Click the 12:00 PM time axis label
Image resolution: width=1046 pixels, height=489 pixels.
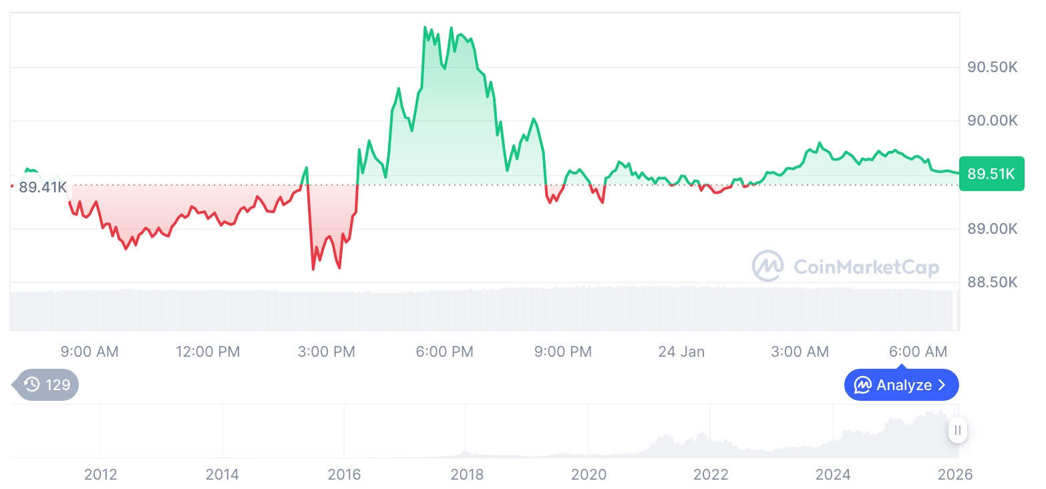point(208,352)
